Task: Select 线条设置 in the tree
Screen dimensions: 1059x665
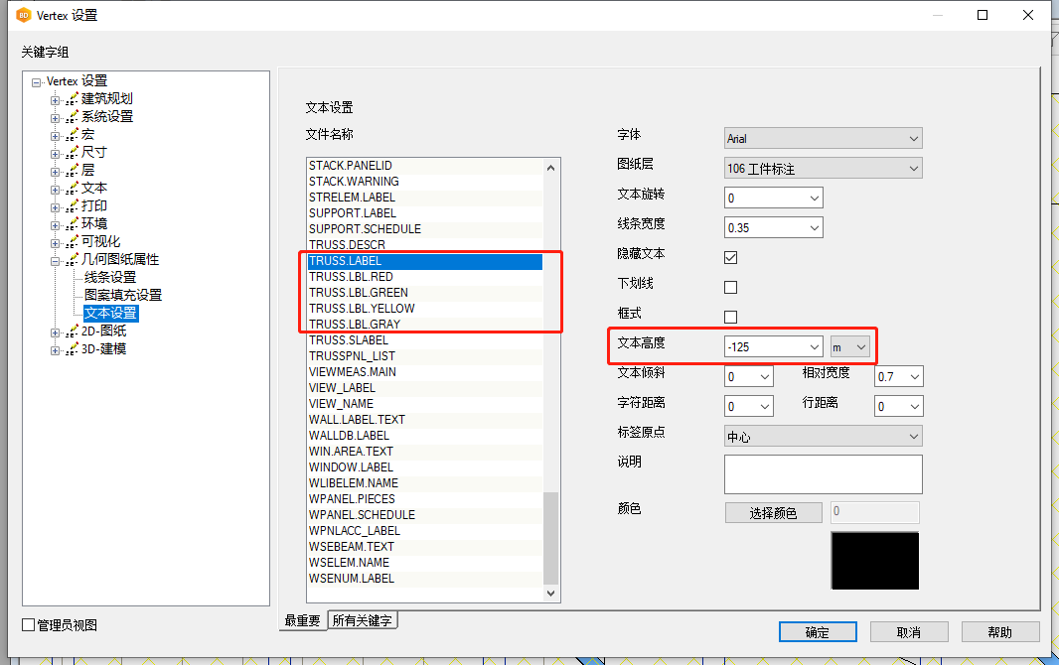Action: pos(110,277)
